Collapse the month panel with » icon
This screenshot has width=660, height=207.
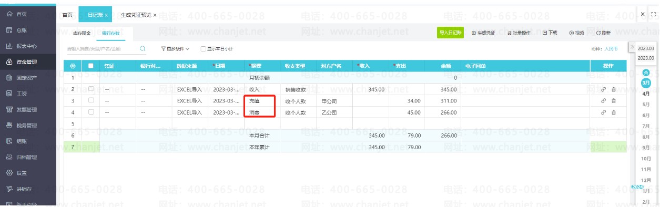click(632, 47)
